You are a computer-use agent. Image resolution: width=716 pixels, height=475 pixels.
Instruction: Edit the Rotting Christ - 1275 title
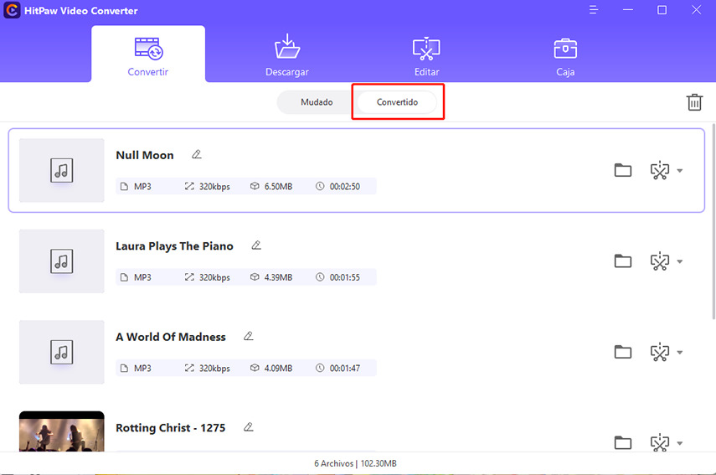[249, 427]
